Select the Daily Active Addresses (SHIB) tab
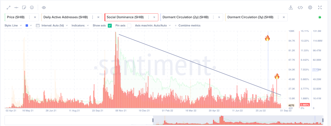Image resolution: width=331 pixels, height=126 pixels. point(72,17)
